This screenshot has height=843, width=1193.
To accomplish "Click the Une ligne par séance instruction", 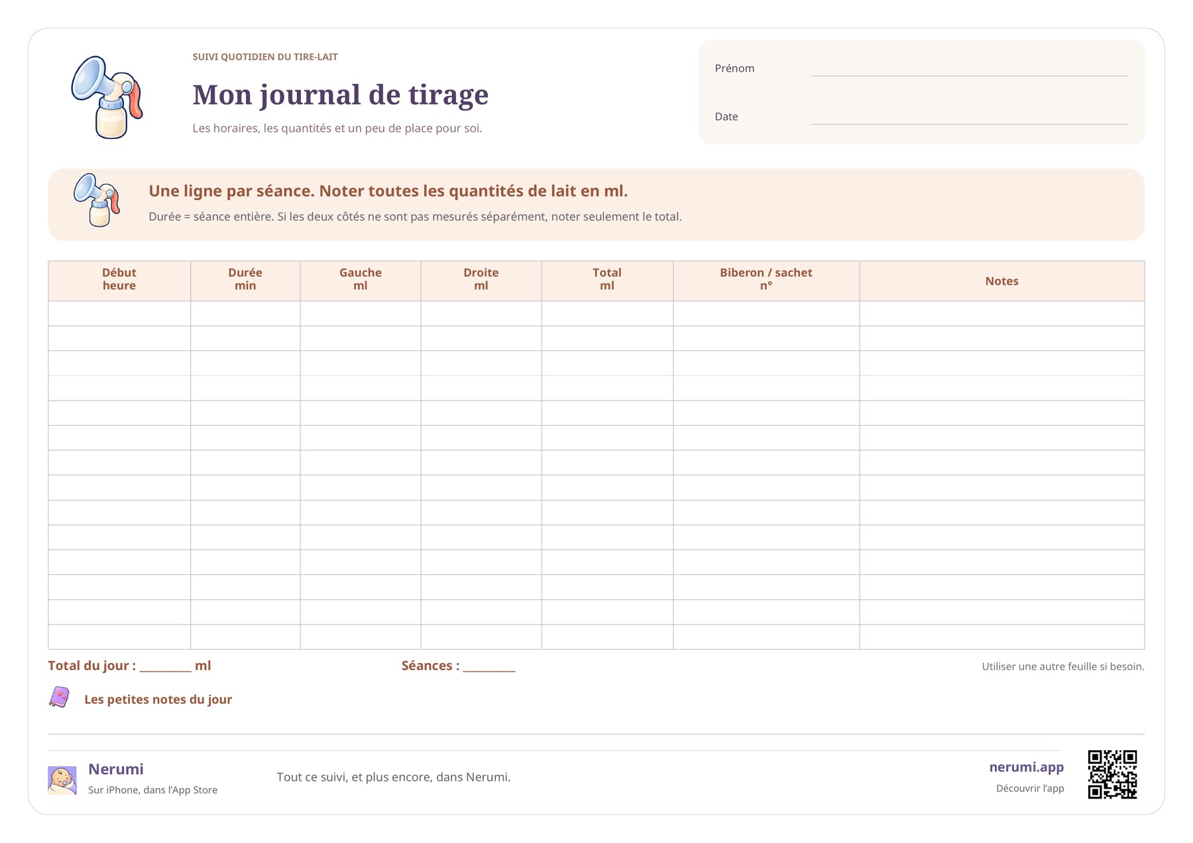I will [x=388, y=191].
